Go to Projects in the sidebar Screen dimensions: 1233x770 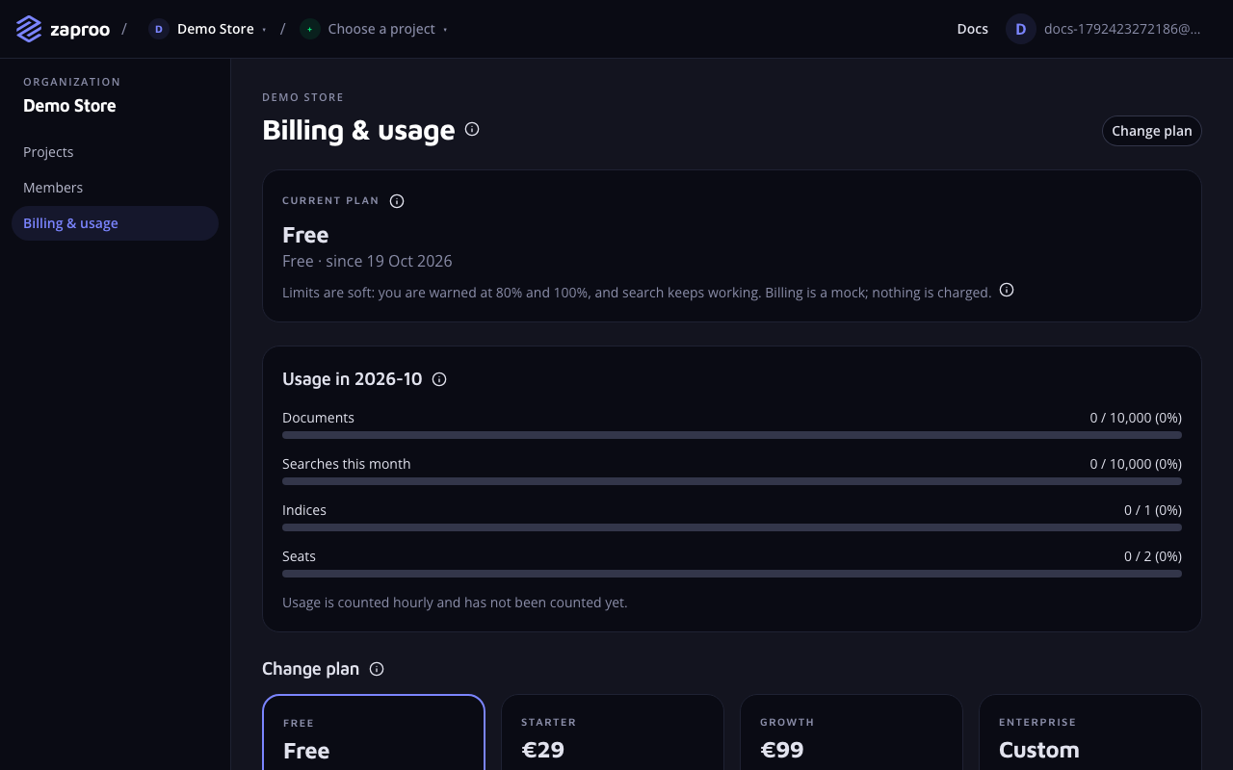[115, 152]
